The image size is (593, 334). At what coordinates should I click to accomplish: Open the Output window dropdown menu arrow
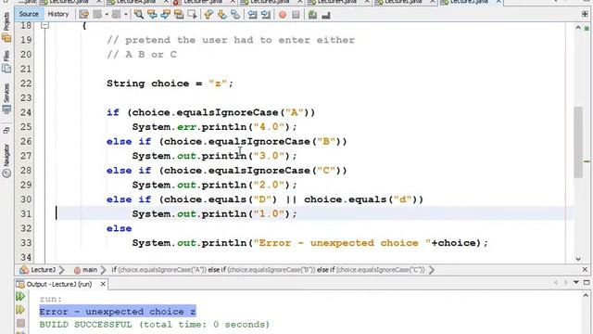pyautogui.click(x=576, y=282)
